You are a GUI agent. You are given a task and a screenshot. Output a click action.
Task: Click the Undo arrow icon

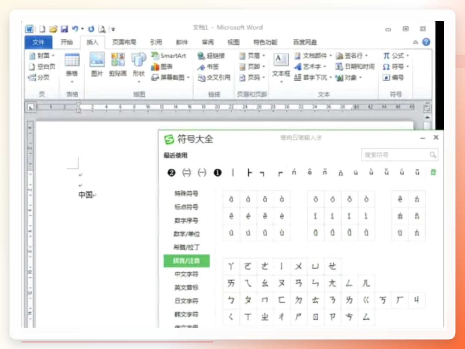(75, 29)
